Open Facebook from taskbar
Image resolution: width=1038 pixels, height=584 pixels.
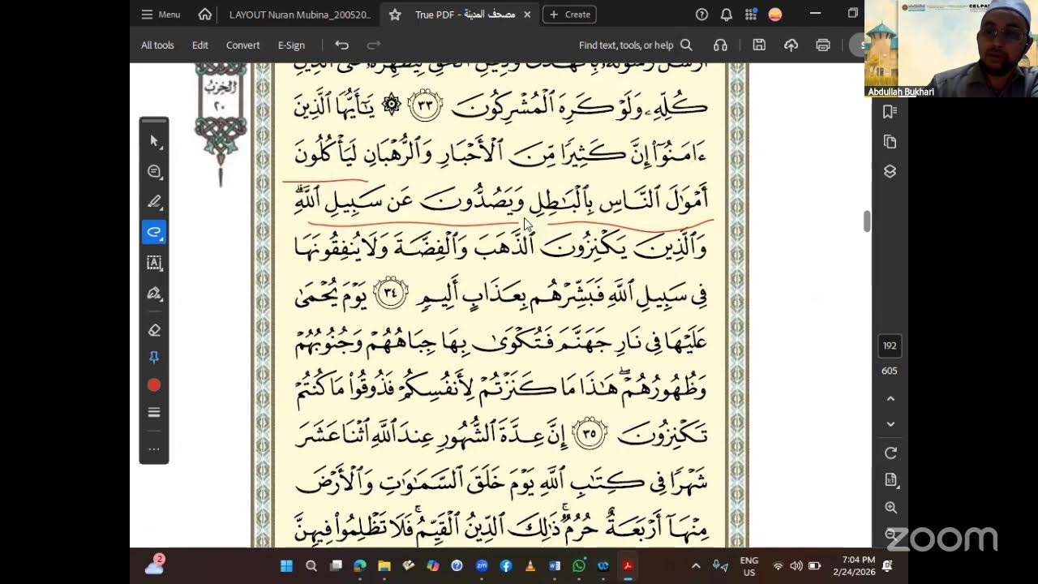[506, 566]
